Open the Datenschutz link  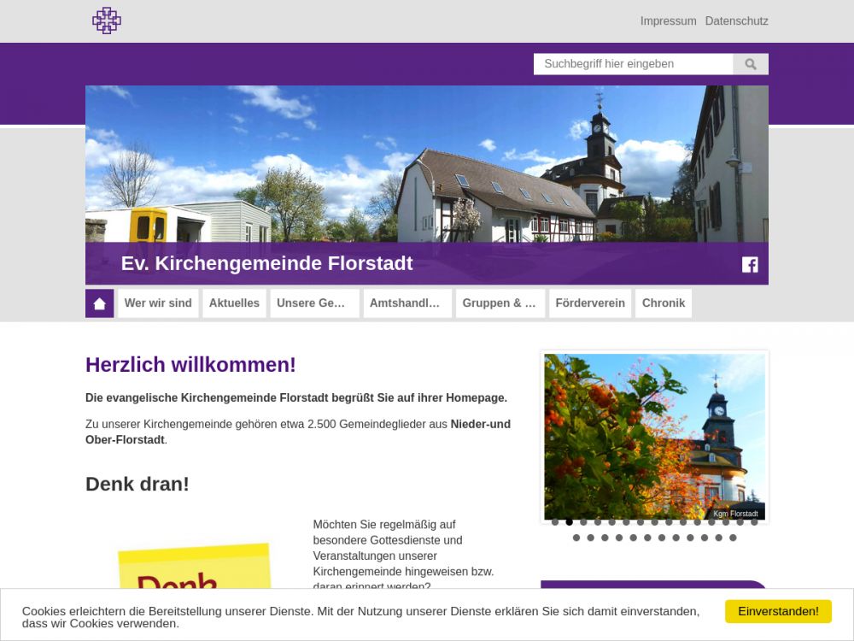736,21
